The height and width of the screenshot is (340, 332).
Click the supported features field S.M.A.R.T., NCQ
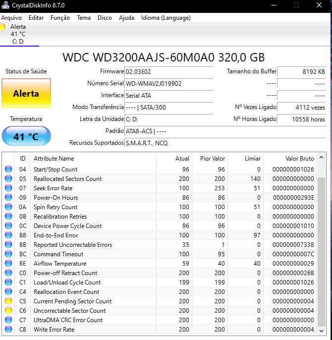[x=225, y=143]
